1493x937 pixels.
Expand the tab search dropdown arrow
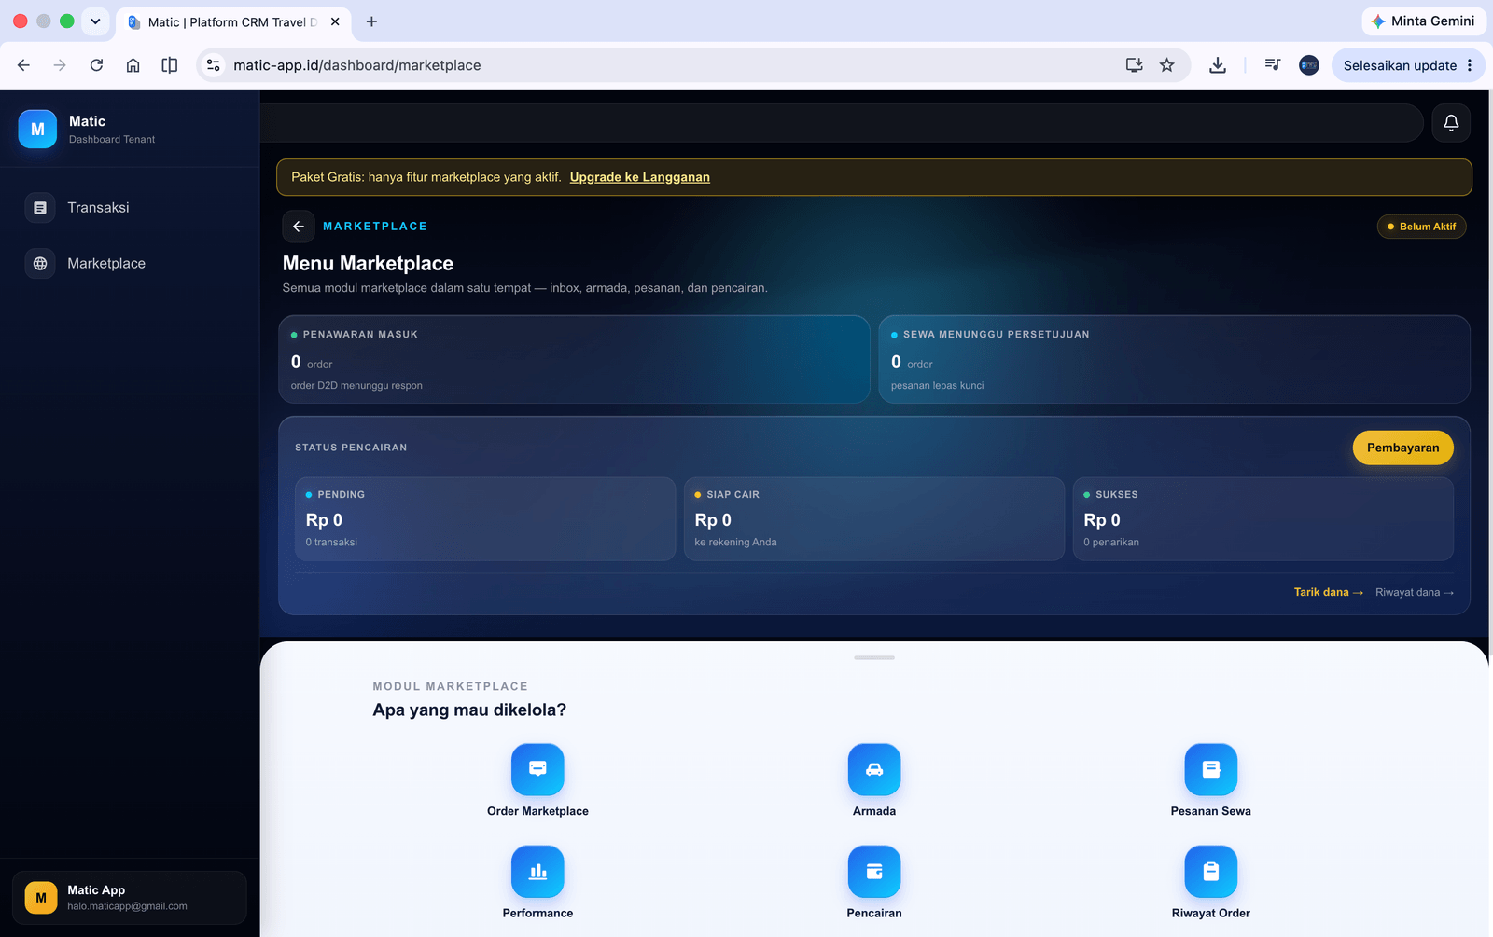click(95, 21)
